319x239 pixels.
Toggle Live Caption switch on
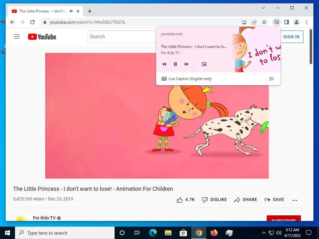coord(270,79)
